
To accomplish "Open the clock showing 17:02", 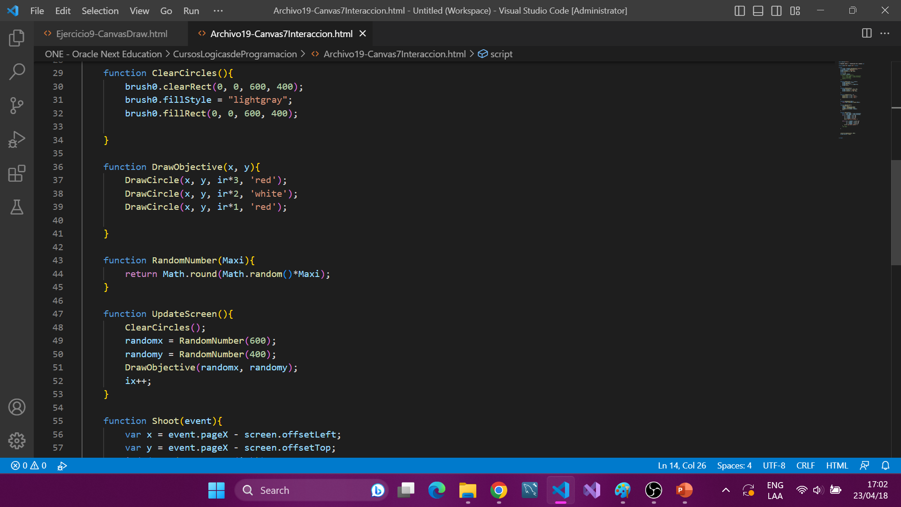I will 870,490.
